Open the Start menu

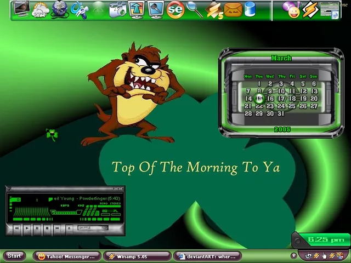pos(14,256)
